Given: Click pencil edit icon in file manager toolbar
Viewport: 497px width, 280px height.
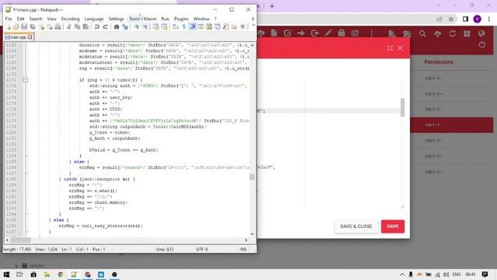Looking at the screenshot, I should click(x=328, y=33).
